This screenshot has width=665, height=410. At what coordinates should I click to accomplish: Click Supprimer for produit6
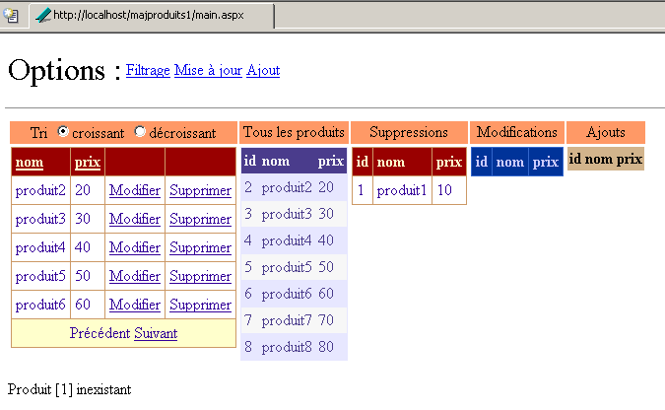200,305
